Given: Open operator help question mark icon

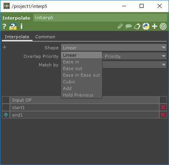Looking at the screenshot, I should pyautogui.click(x=4, y=27).
